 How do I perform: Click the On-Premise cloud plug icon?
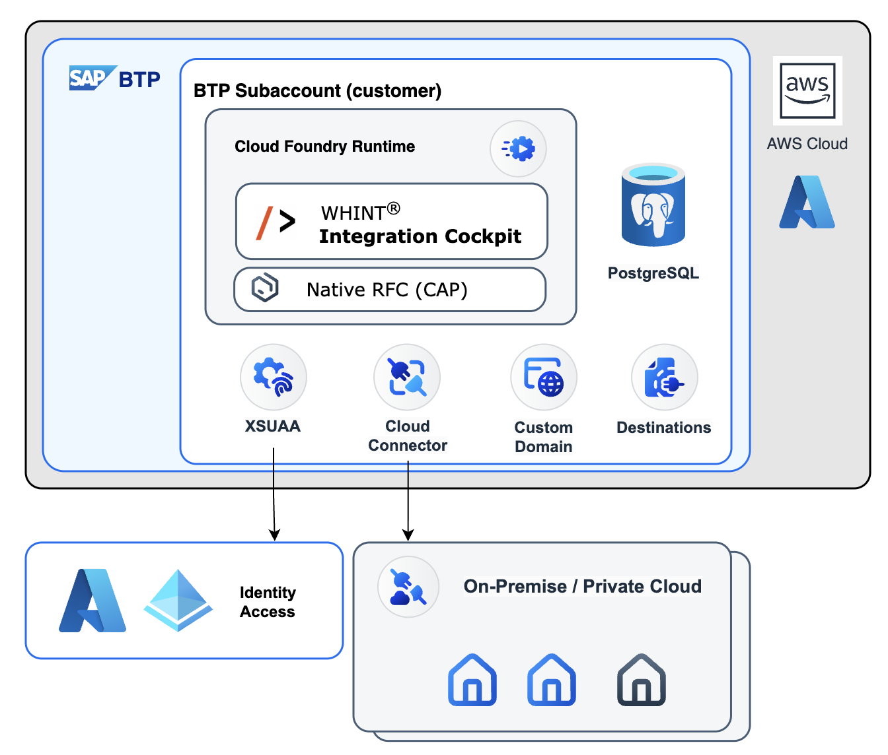pyautogui.click(x=408, y=587)
